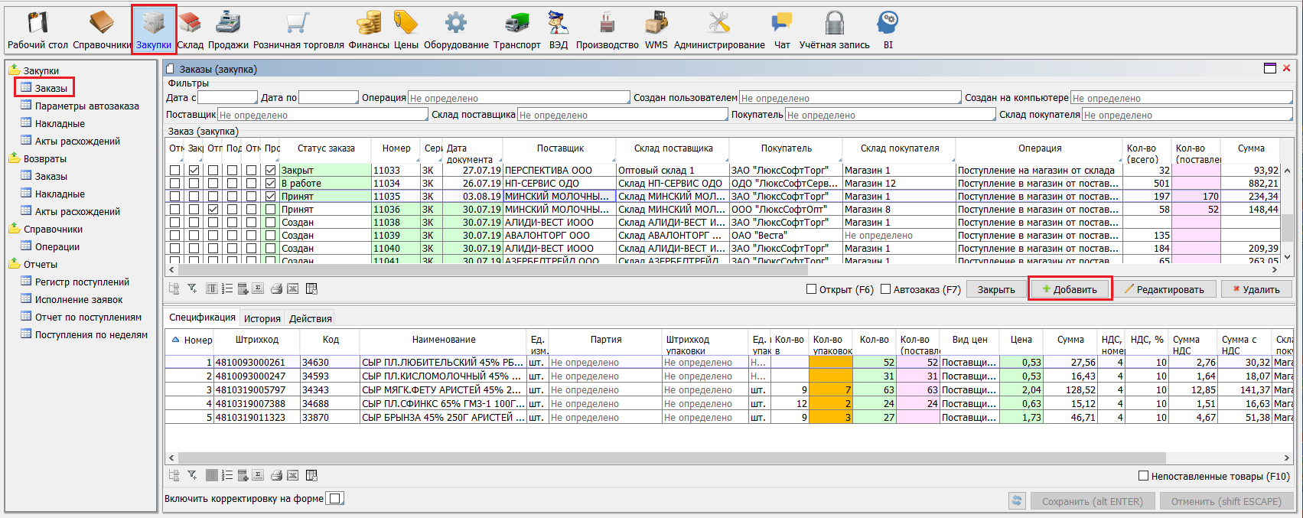
Task: Click the Excel export icon in the orders table toolbar
Action: 292,288
